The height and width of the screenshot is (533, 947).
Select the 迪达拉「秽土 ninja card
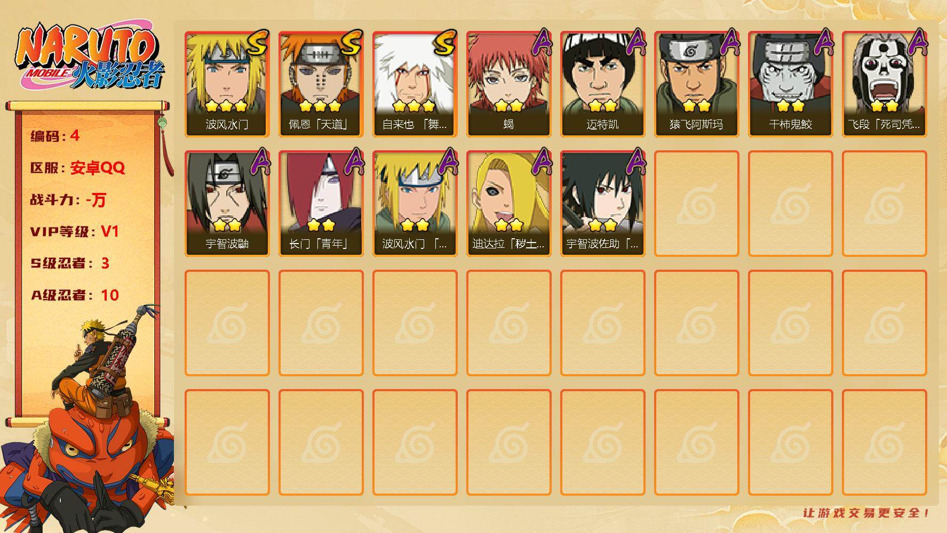[509, 204]
